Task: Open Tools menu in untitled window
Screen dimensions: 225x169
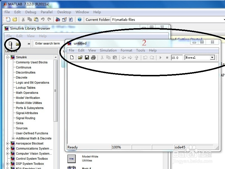Action: pos(140,50)
